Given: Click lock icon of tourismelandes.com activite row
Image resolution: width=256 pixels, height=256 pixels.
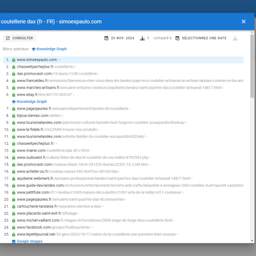Looking at the screenshot, I should [14, 137].
